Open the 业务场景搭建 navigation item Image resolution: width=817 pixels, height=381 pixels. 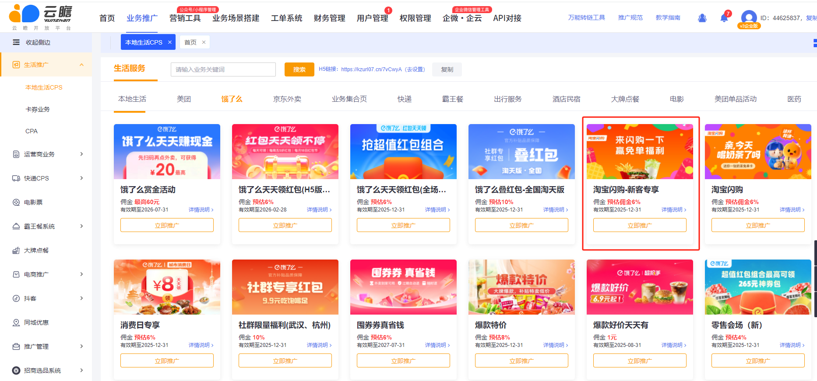coord(236,18)
